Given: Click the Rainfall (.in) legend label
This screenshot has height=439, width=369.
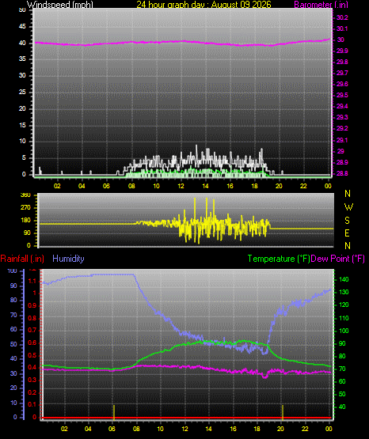Looking at the screenshot, I should (22, 259).
